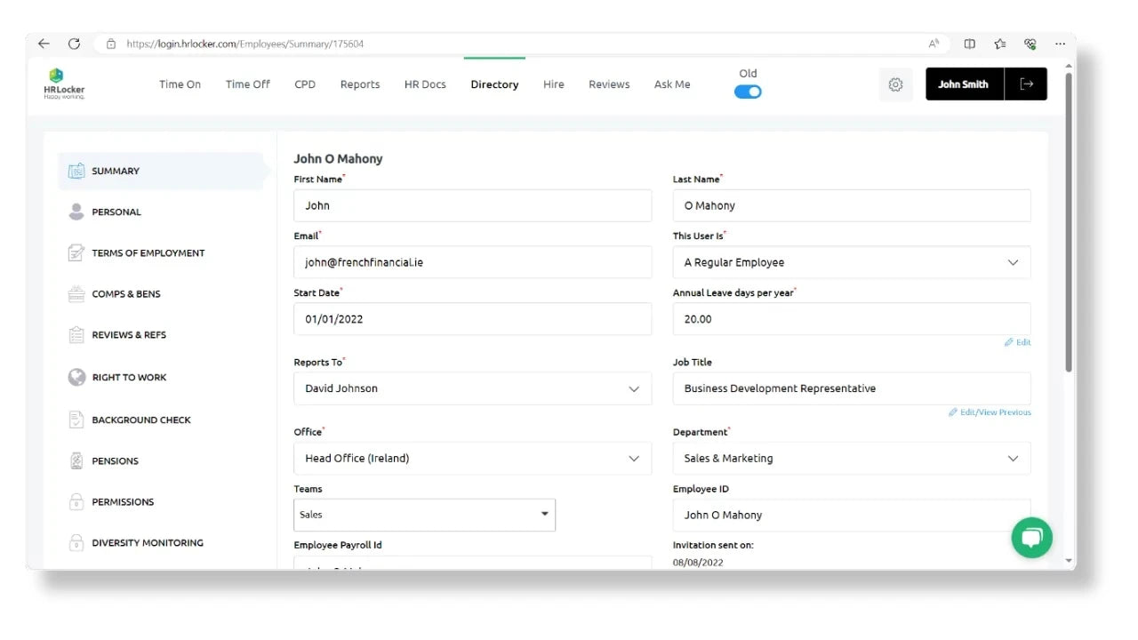Click the logout arrow icon

click(x=1026, y=84)
